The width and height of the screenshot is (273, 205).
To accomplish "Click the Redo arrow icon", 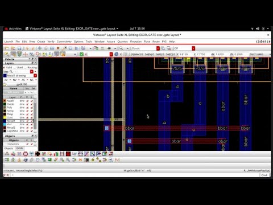I will pos(33,48).
